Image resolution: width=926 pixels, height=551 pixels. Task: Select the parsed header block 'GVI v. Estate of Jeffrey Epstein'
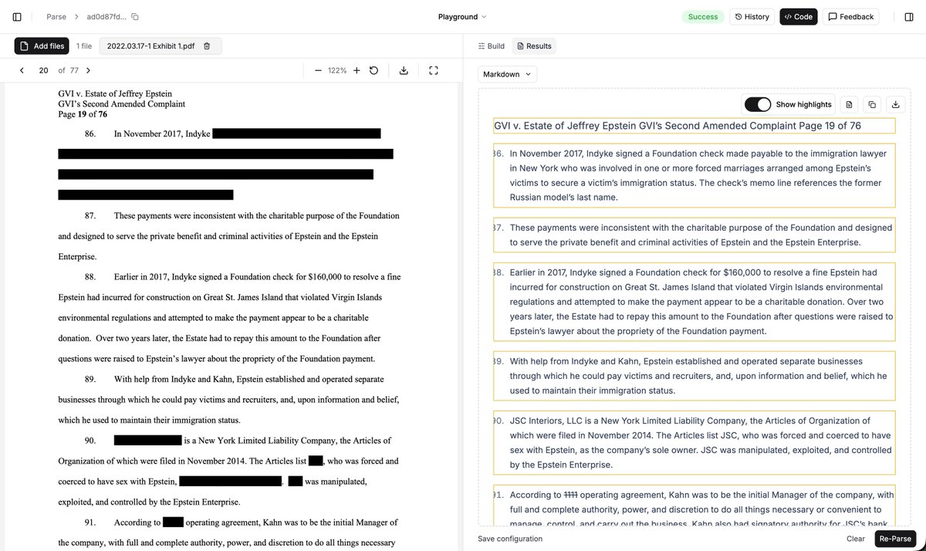694,126
